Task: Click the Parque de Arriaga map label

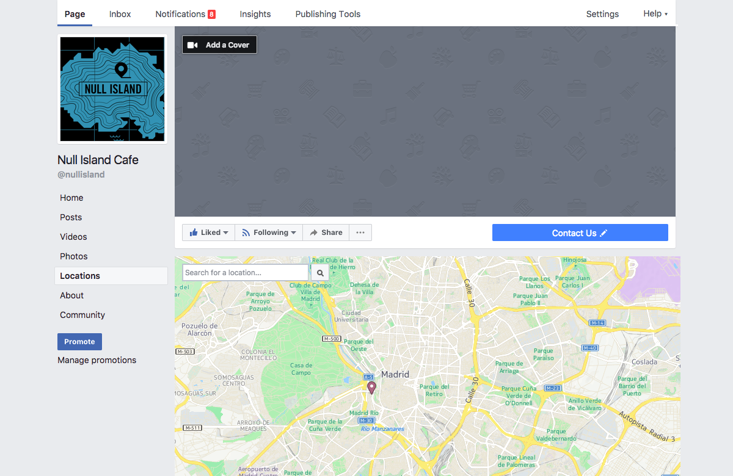Action: coord(509,367)
